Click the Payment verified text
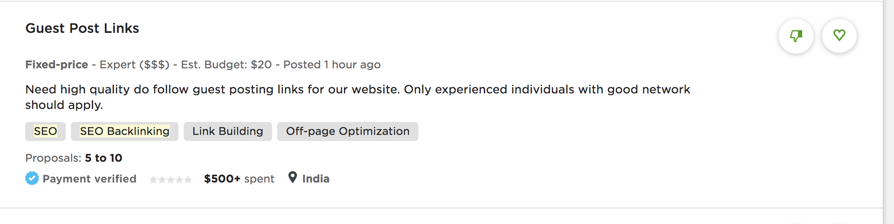894x224 pixels. click(x=89, y=179)
